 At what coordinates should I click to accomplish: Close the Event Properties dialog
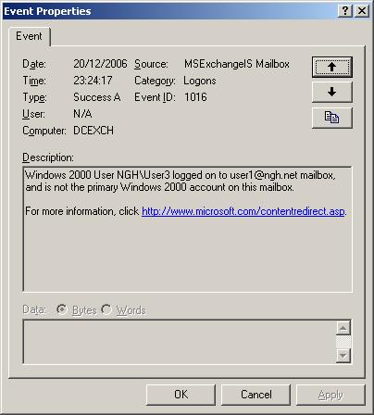(362, 11)
